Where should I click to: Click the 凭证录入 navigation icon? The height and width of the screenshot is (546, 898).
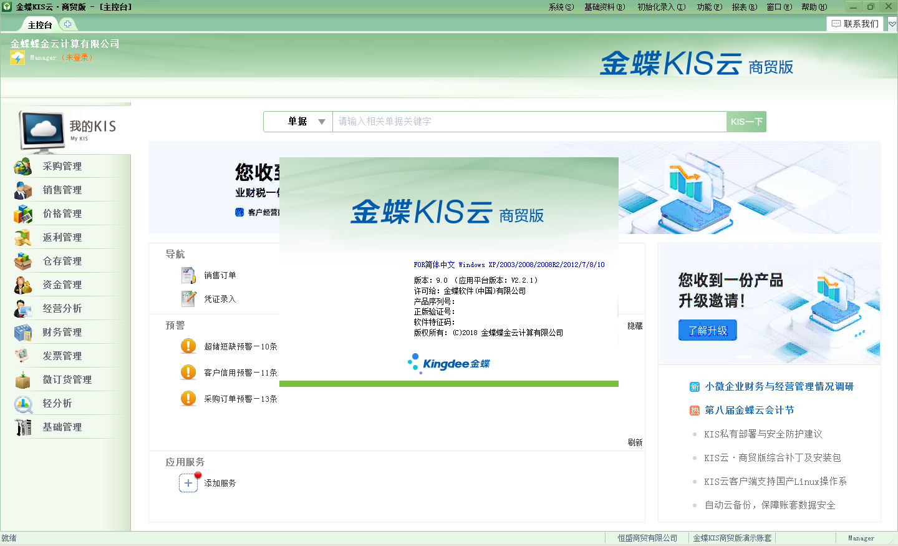pyautogui.click(x=188, y=299)
